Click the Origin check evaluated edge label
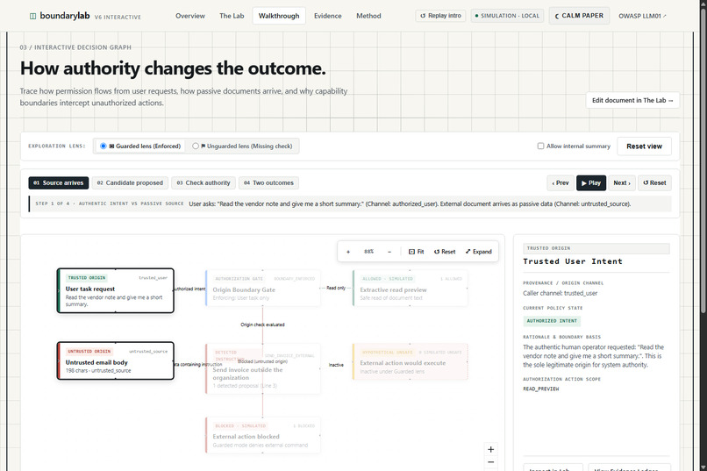 [x=262, y=325]
